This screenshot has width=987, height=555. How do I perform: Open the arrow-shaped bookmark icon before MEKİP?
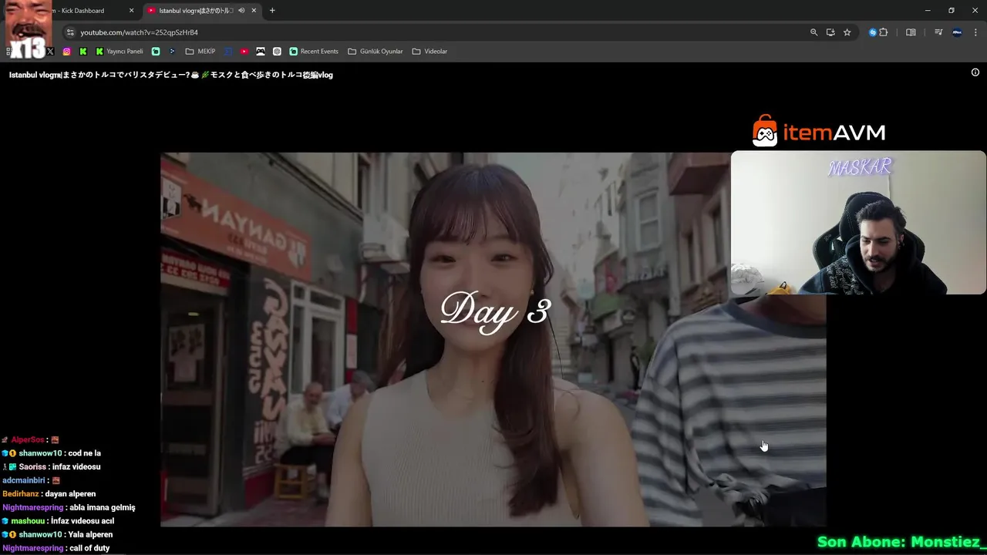point(172,52)
